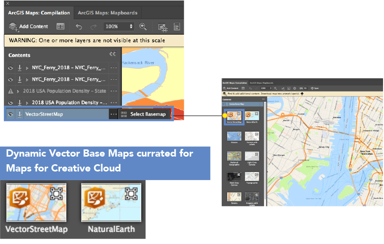Expand the visible 2018 USA Population Density layer
384x244 pixels.
click(27, 103)
